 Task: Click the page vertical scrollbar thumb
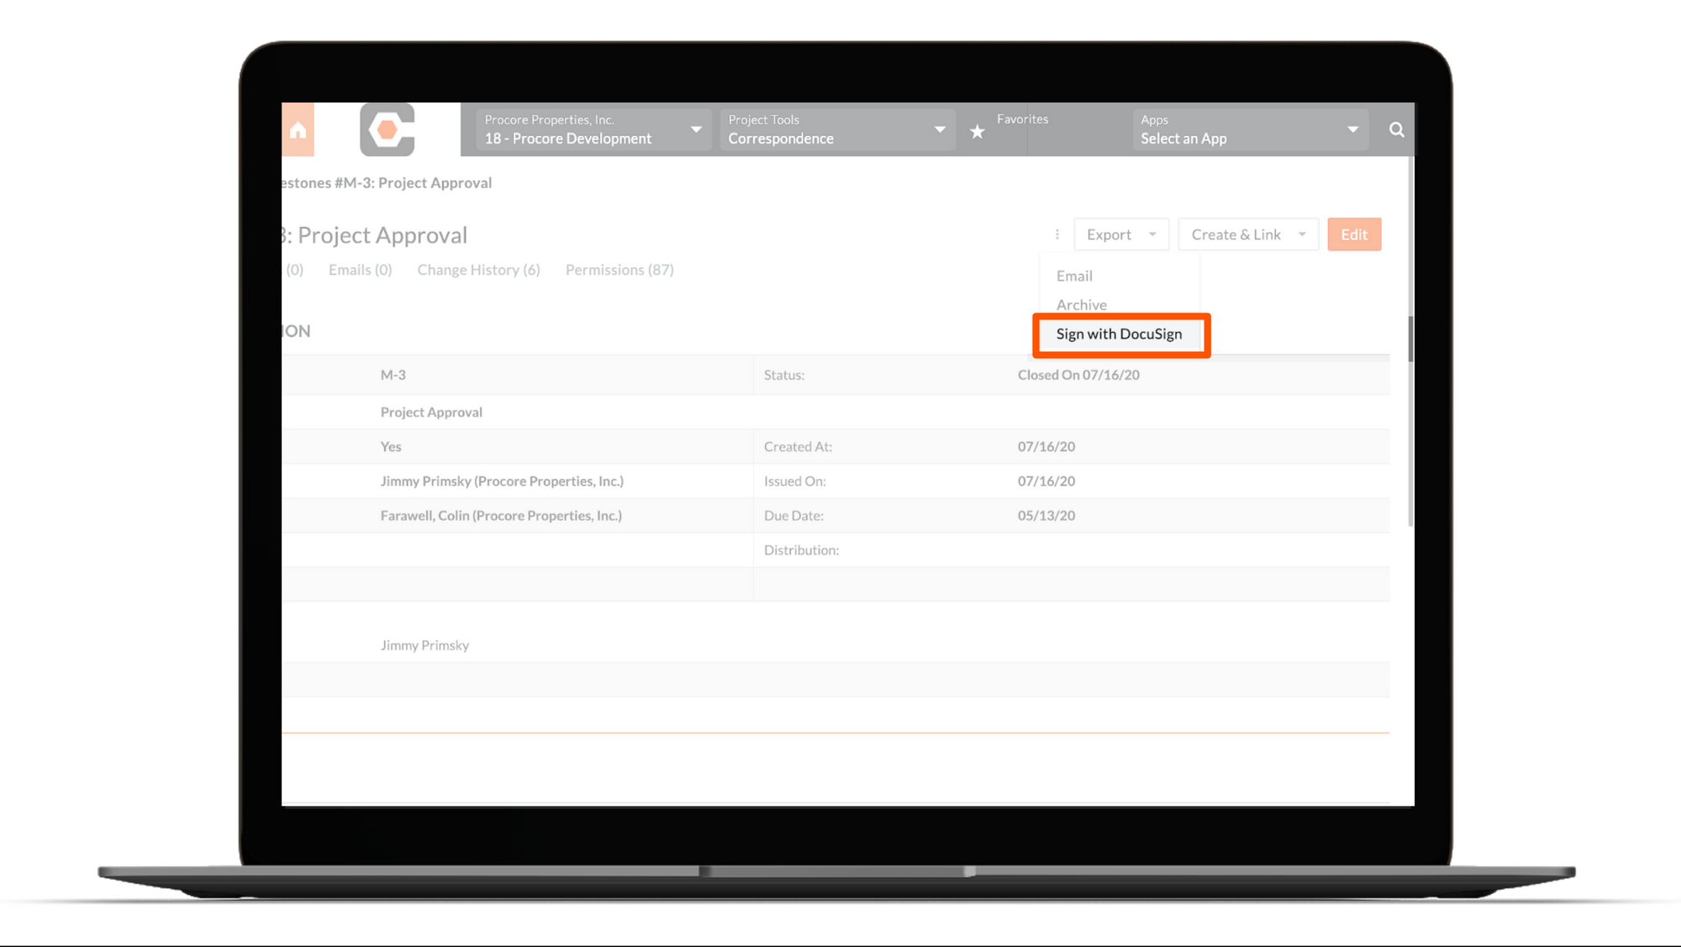tap(1410, 339)
